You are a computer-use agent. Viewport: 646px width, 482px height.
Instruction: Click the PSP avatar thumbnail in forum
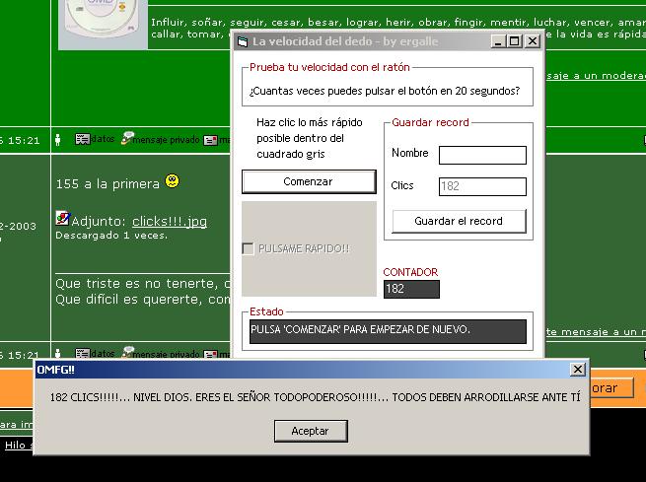pos(103,25)
